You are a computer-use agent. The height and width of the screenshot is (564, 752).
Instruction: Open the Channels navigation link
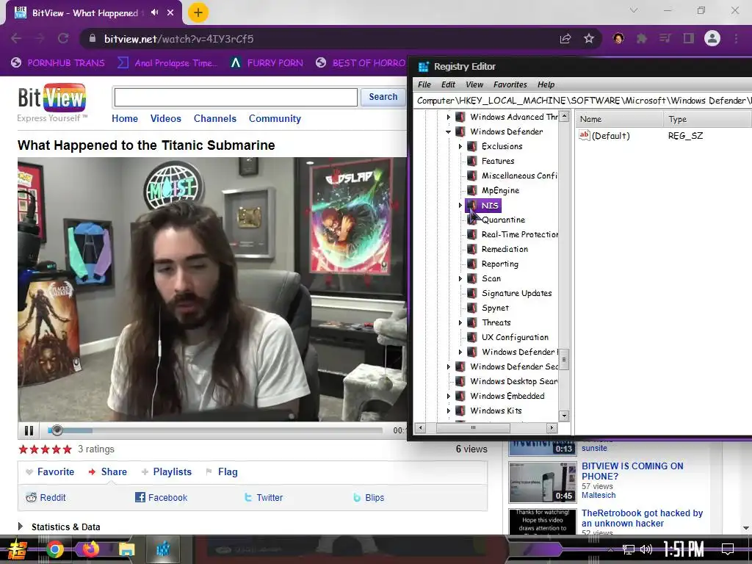215,118
